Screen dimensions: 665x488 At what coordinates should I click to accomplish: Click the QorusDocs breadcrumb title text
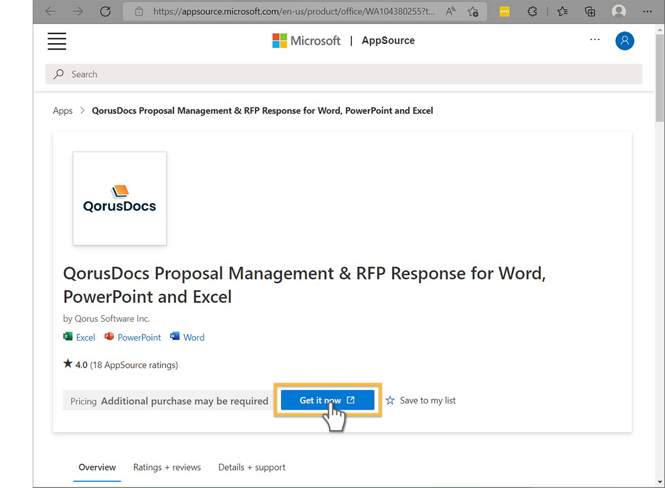pyautogui.click(x=262, y=110)
